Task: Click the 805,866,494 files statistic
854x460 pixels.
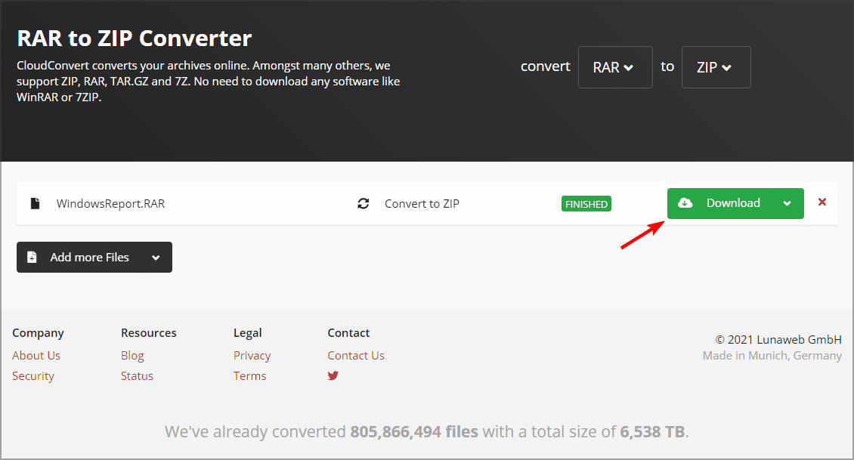Action: coord(414,432)
